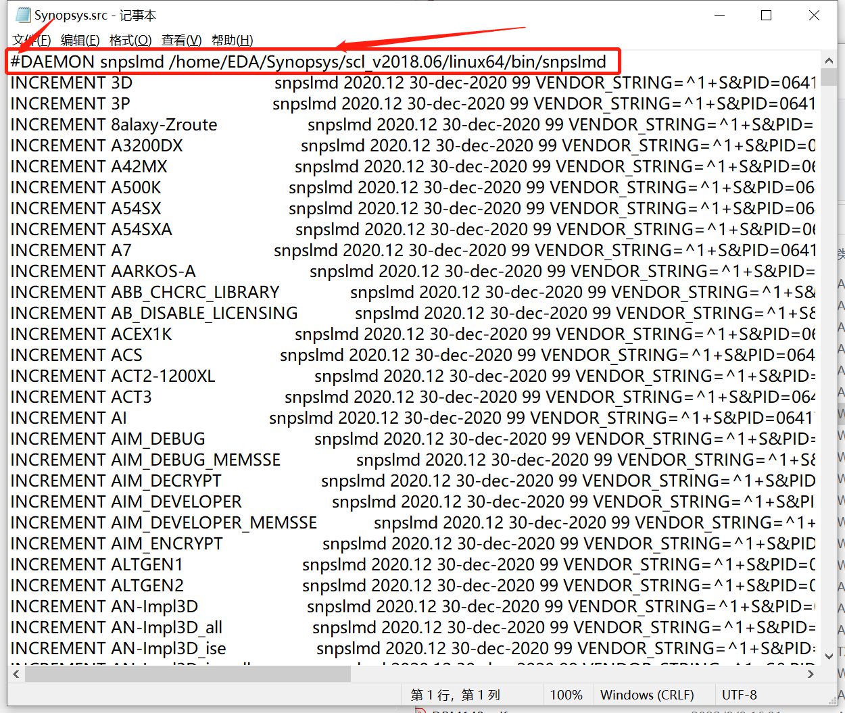Click the INCREMENT AN-Impl3D_all line

tap(413, 627)
